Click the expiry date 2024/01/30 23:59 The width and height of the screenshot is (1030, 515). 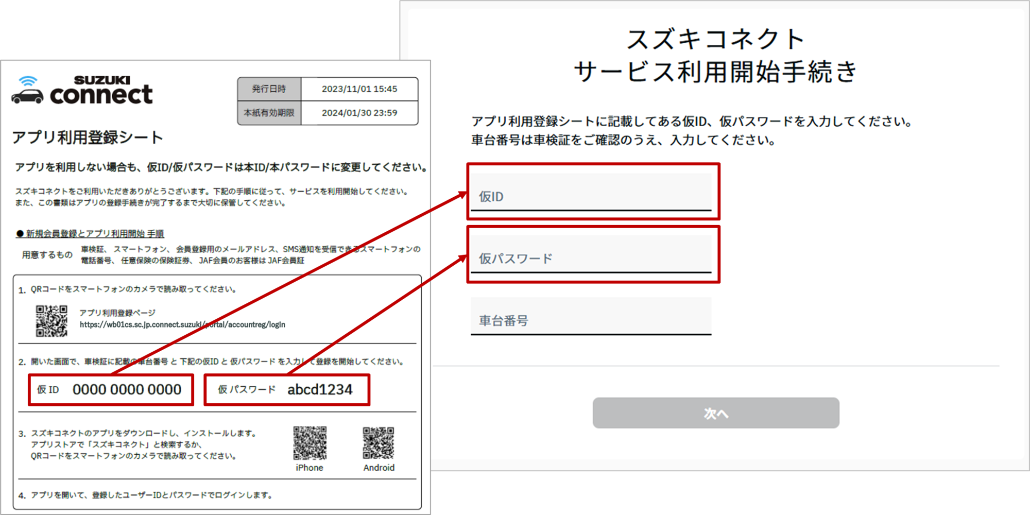click(359, 113)
